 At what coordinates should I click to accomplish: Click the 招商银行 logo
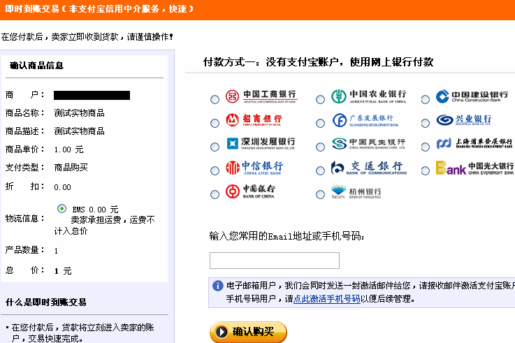click(254, 120)
